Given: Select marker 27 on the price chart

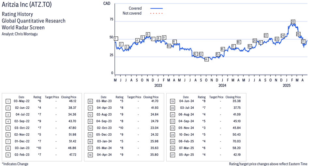Looking at the screenshot, I should (303, 41).
